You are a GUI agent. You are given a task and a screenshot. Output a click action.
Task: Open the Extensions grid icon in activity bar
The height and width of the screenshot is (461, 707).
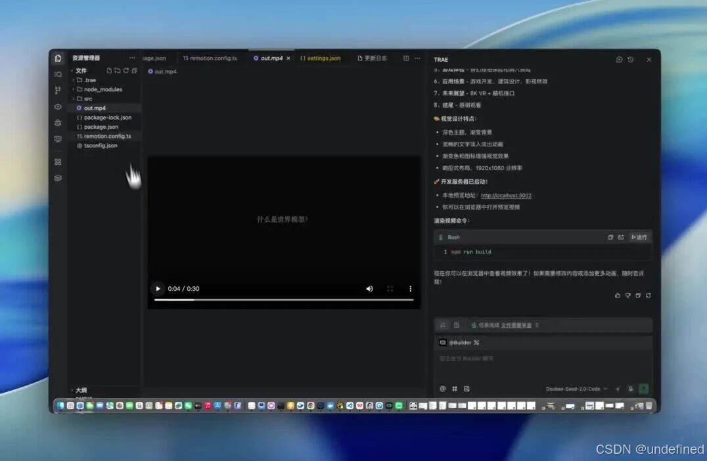58,162
